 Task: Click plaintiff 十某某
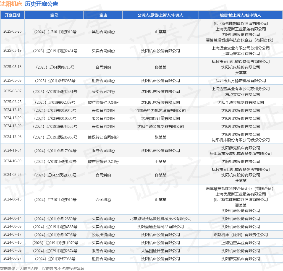point(161,161)
